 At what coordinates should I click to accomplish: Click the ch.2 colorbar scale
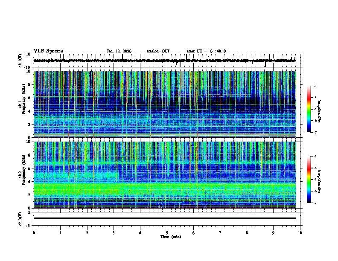point(309,180)
